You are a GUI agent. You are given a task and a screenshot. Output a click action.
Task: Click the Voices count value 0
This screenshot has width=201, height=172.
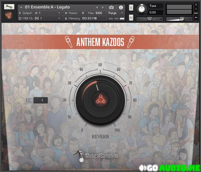(83, 13)
